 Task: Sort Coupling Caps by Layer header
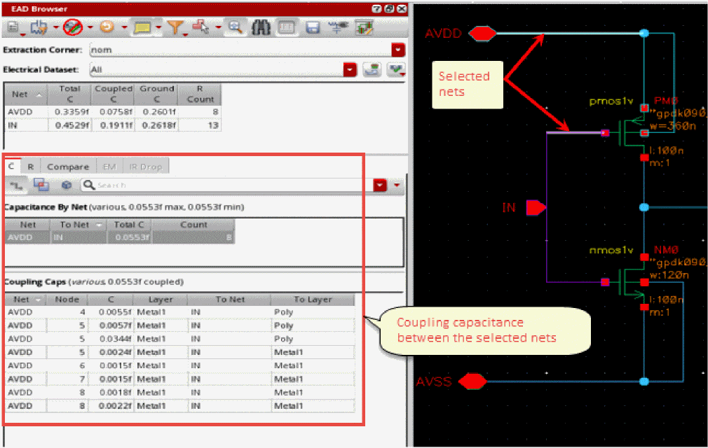(x=161, y=300)
